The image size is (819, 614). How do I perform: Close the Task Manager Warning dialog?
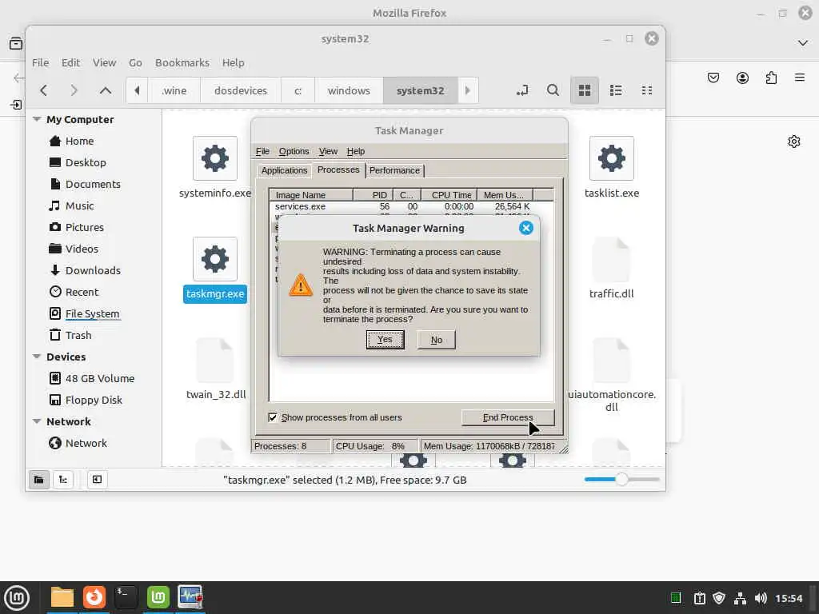[526, 228]
